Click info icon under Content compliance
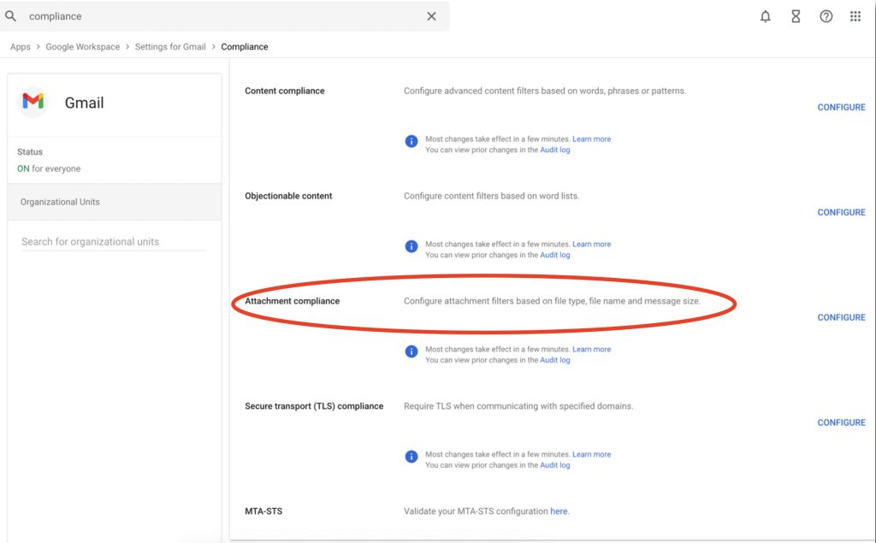Viewport: 876px width, 543px height. pyautogui.click(x=411, y=141)
